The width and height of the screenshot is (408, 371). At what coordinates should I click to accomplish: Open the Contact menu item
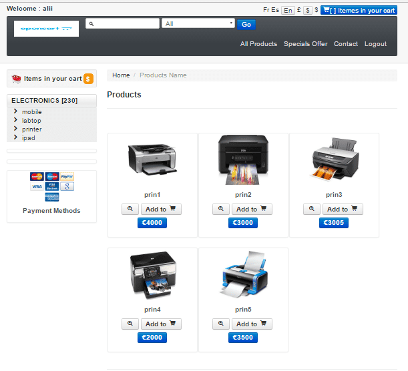click(346, 44)
